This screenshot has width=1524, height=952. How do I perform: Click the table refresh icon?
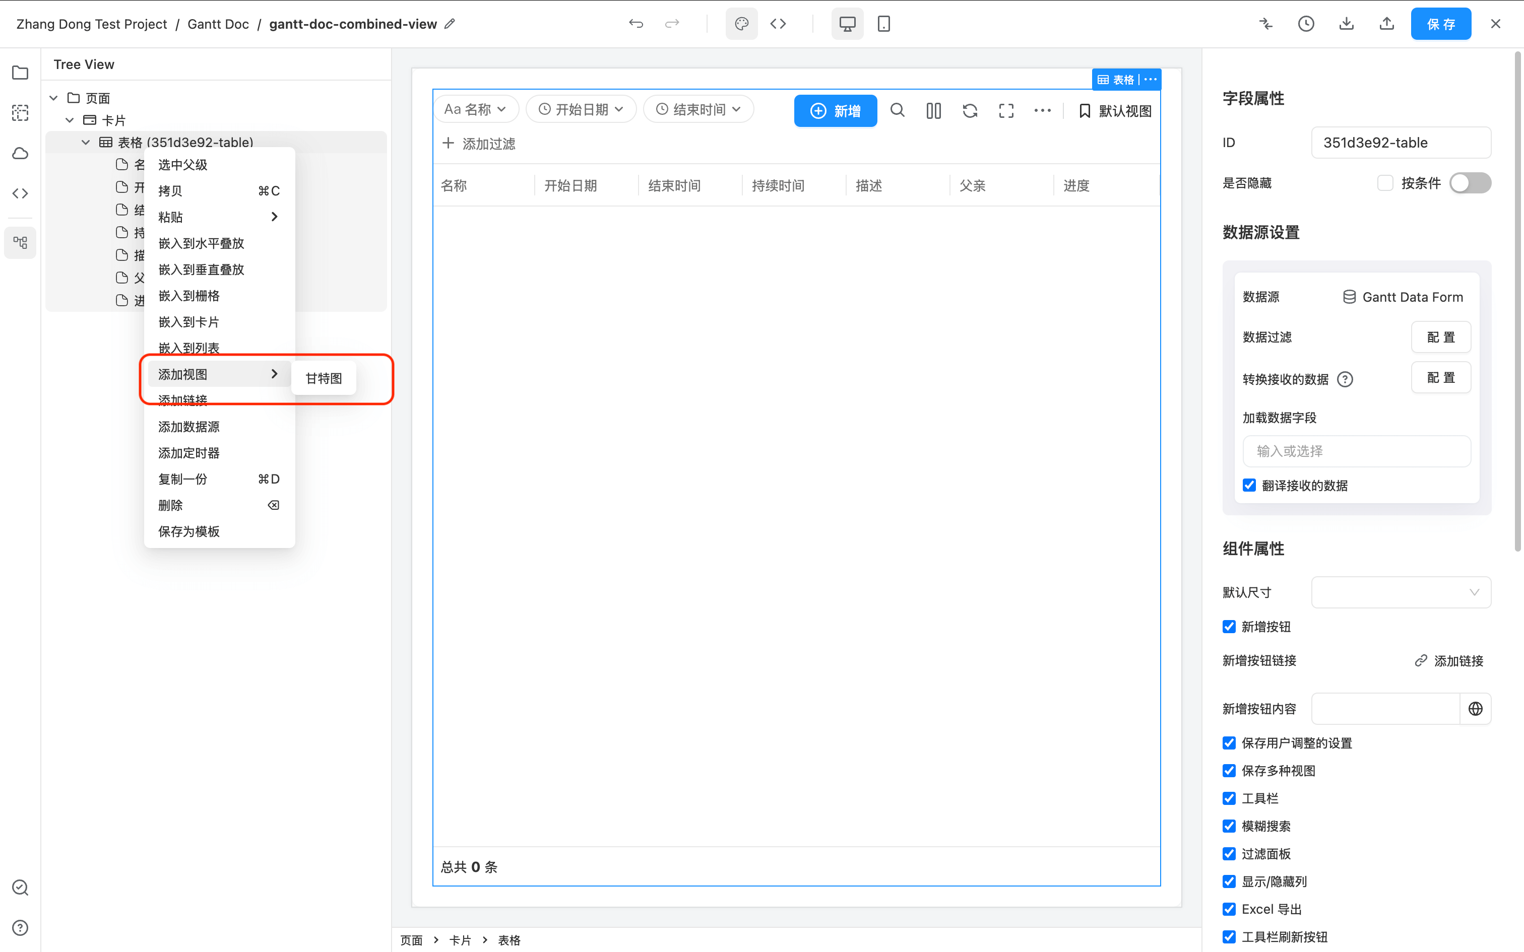970,111
